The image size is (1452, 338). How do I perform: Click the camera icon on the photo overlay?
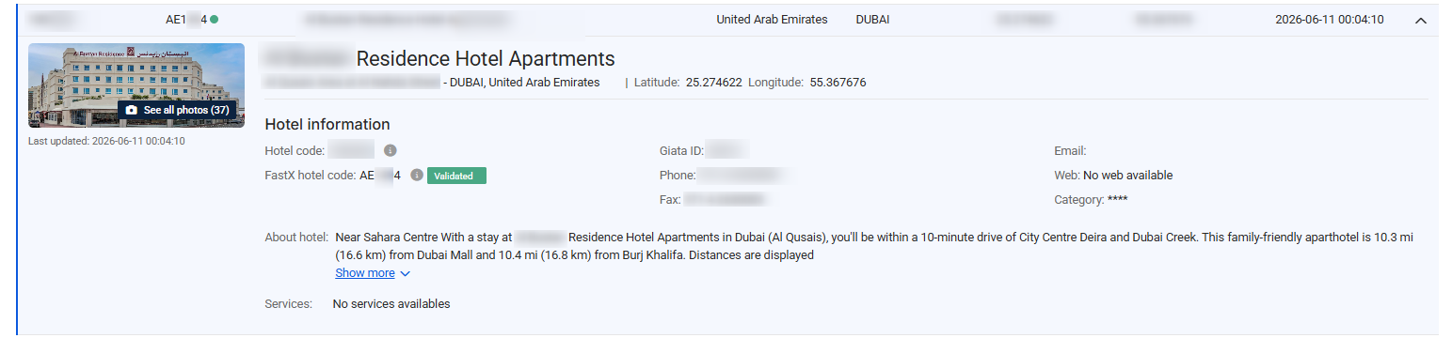pos(131,110)
